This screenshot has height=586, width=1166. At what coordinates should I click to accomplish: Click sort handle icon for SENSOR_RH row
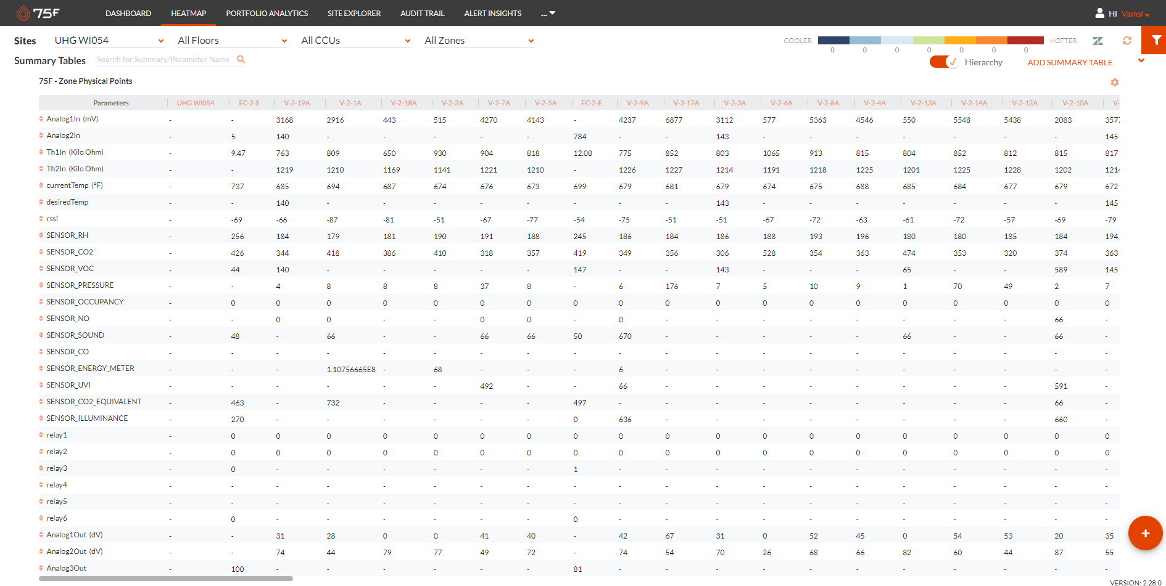pyautogui.click(x=41, y=235)
